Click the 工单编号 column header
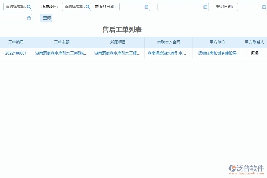The height and width of the screenshot is (178, 267). 16,42
